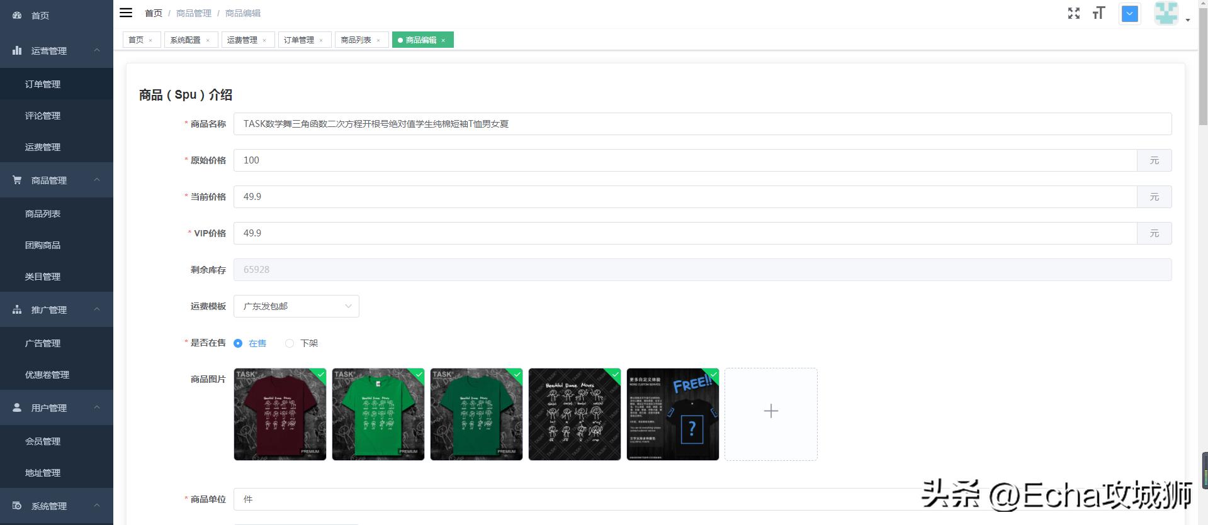This screenshot has height=525, width=1208.
Task: Select the black dance moves pattern image
Action: pyautogui.click(x=575, y=414)
